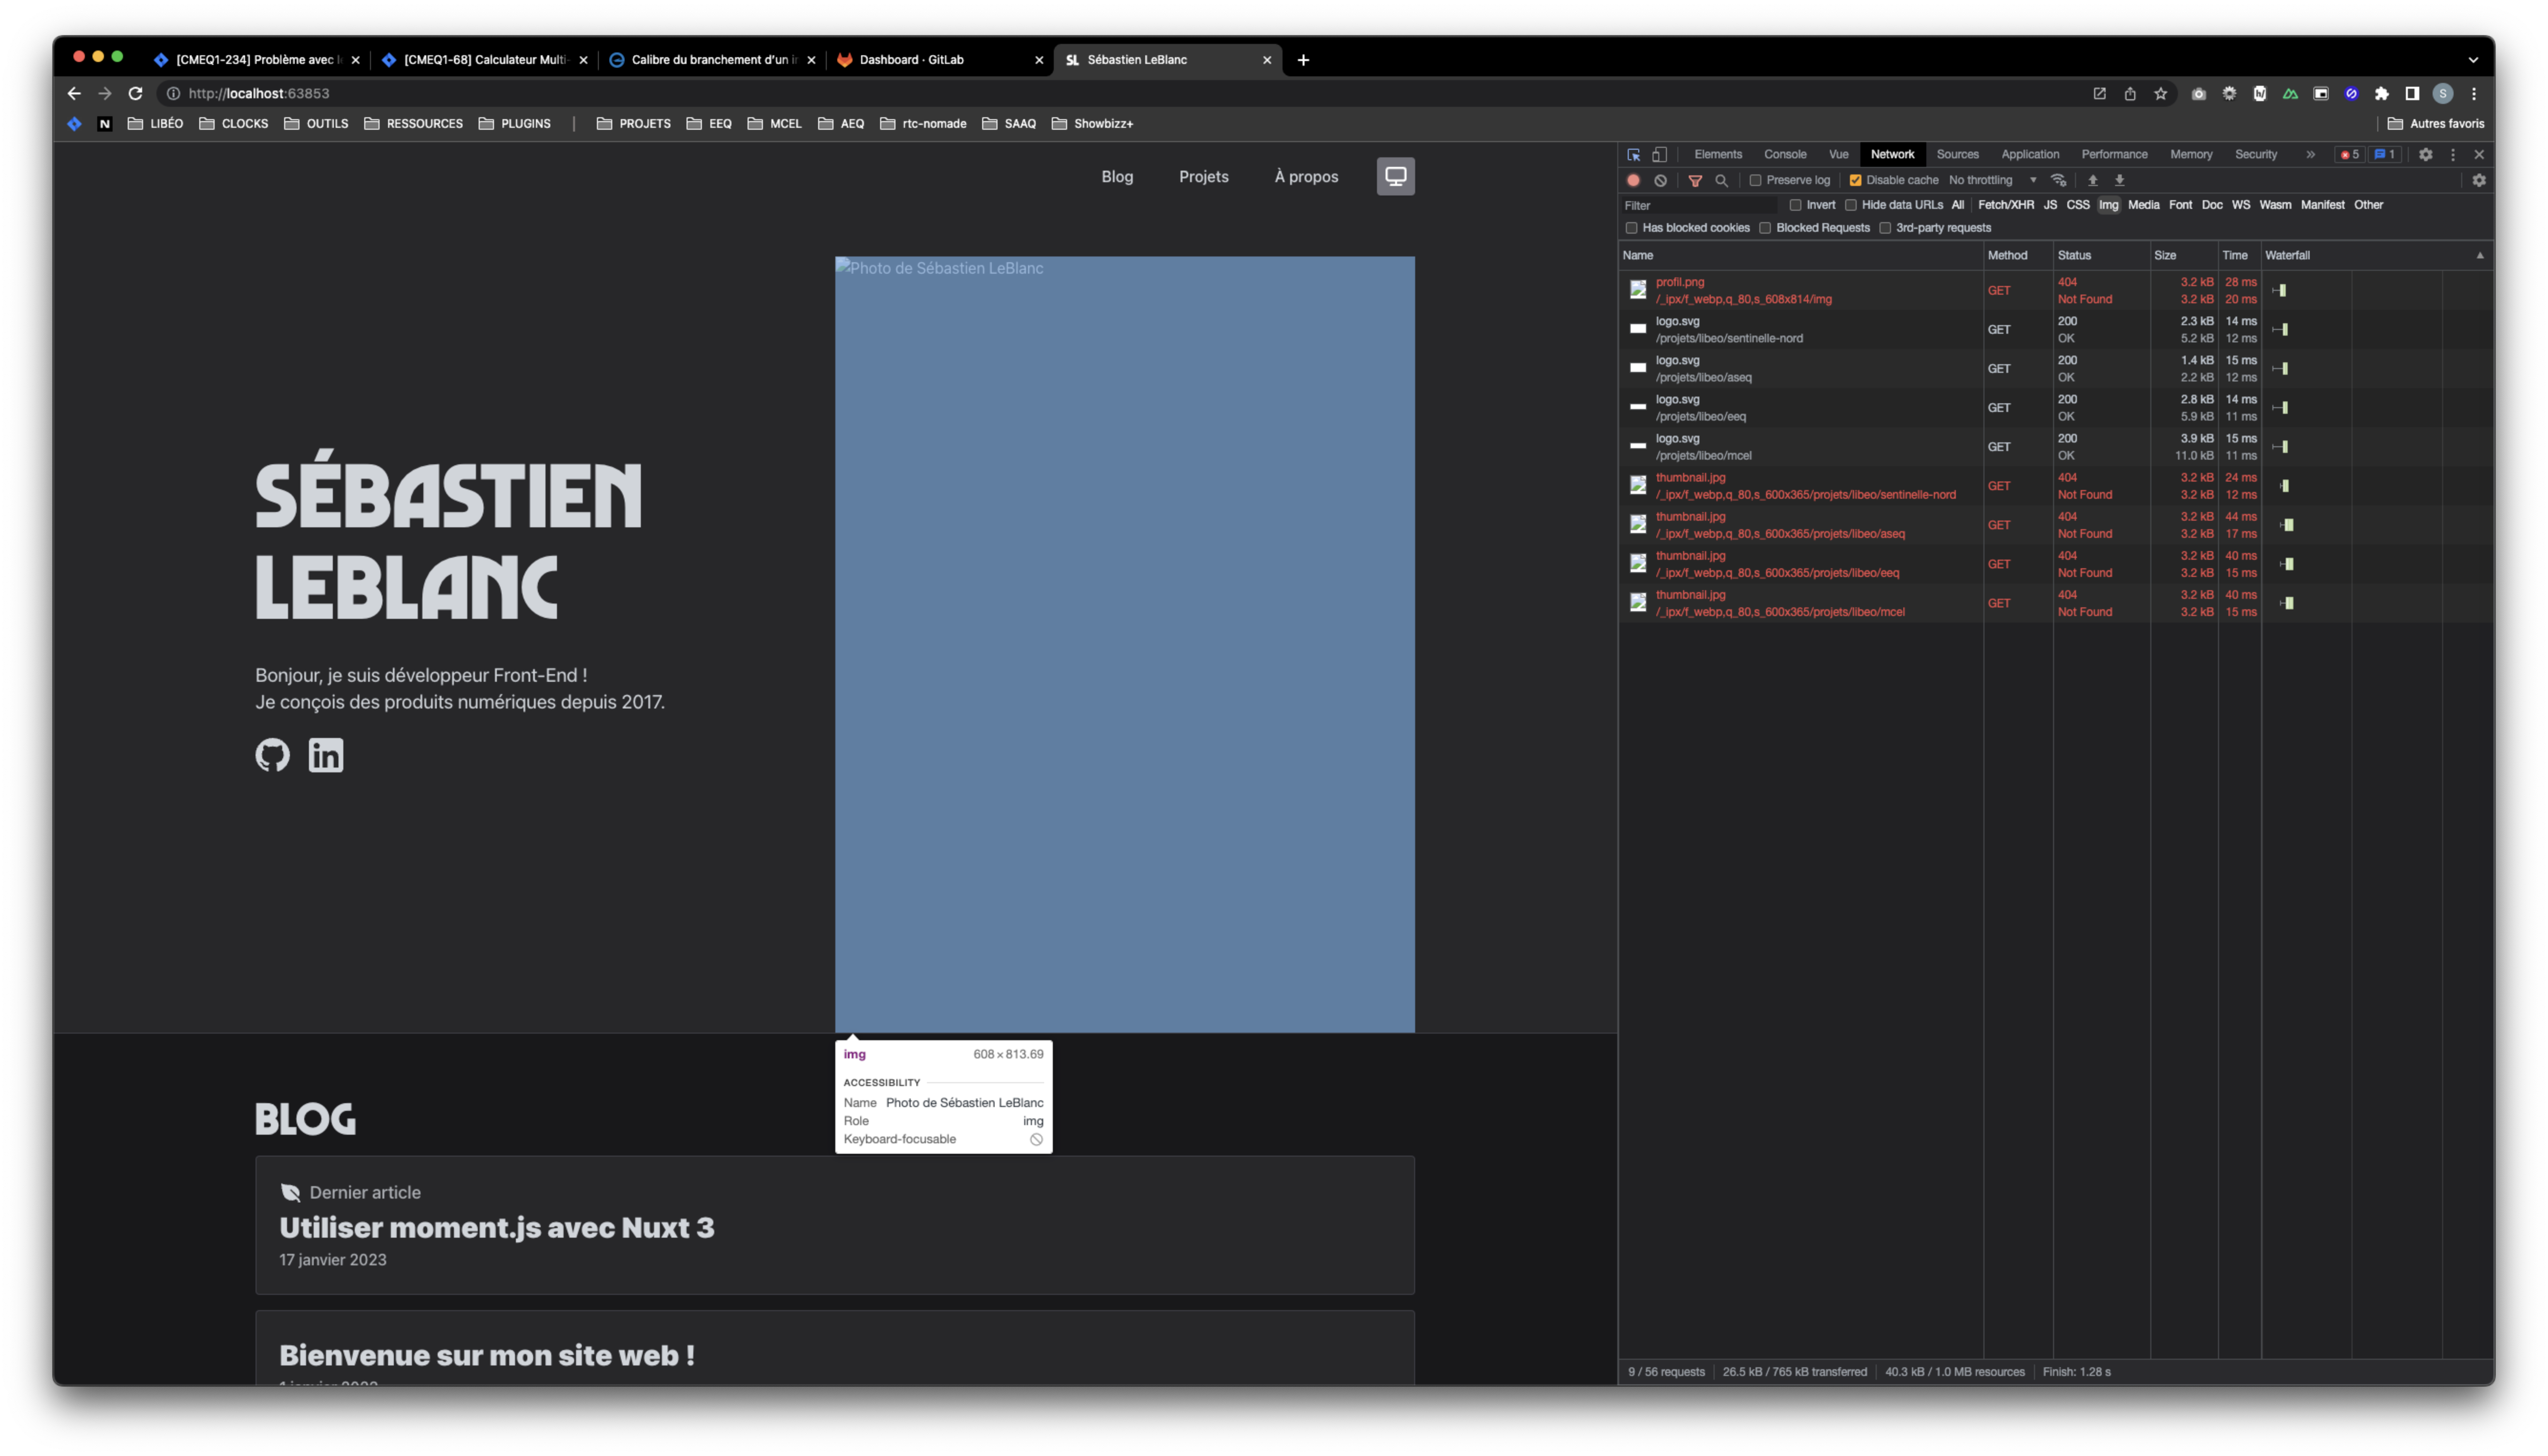
Task: Click the GitHub profile icon
Action: pyautogui.click(x=272, y=755)
